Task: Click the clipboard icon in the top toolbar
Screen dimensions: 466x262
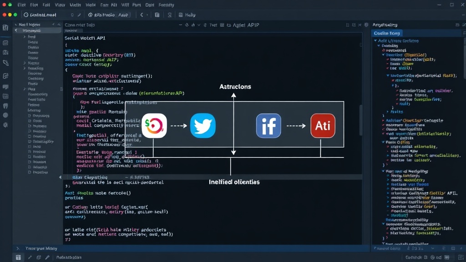Action: 157,15
